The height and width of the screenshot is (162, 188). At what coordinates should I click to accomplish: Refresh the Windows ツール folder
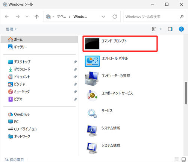coord(115,17)
